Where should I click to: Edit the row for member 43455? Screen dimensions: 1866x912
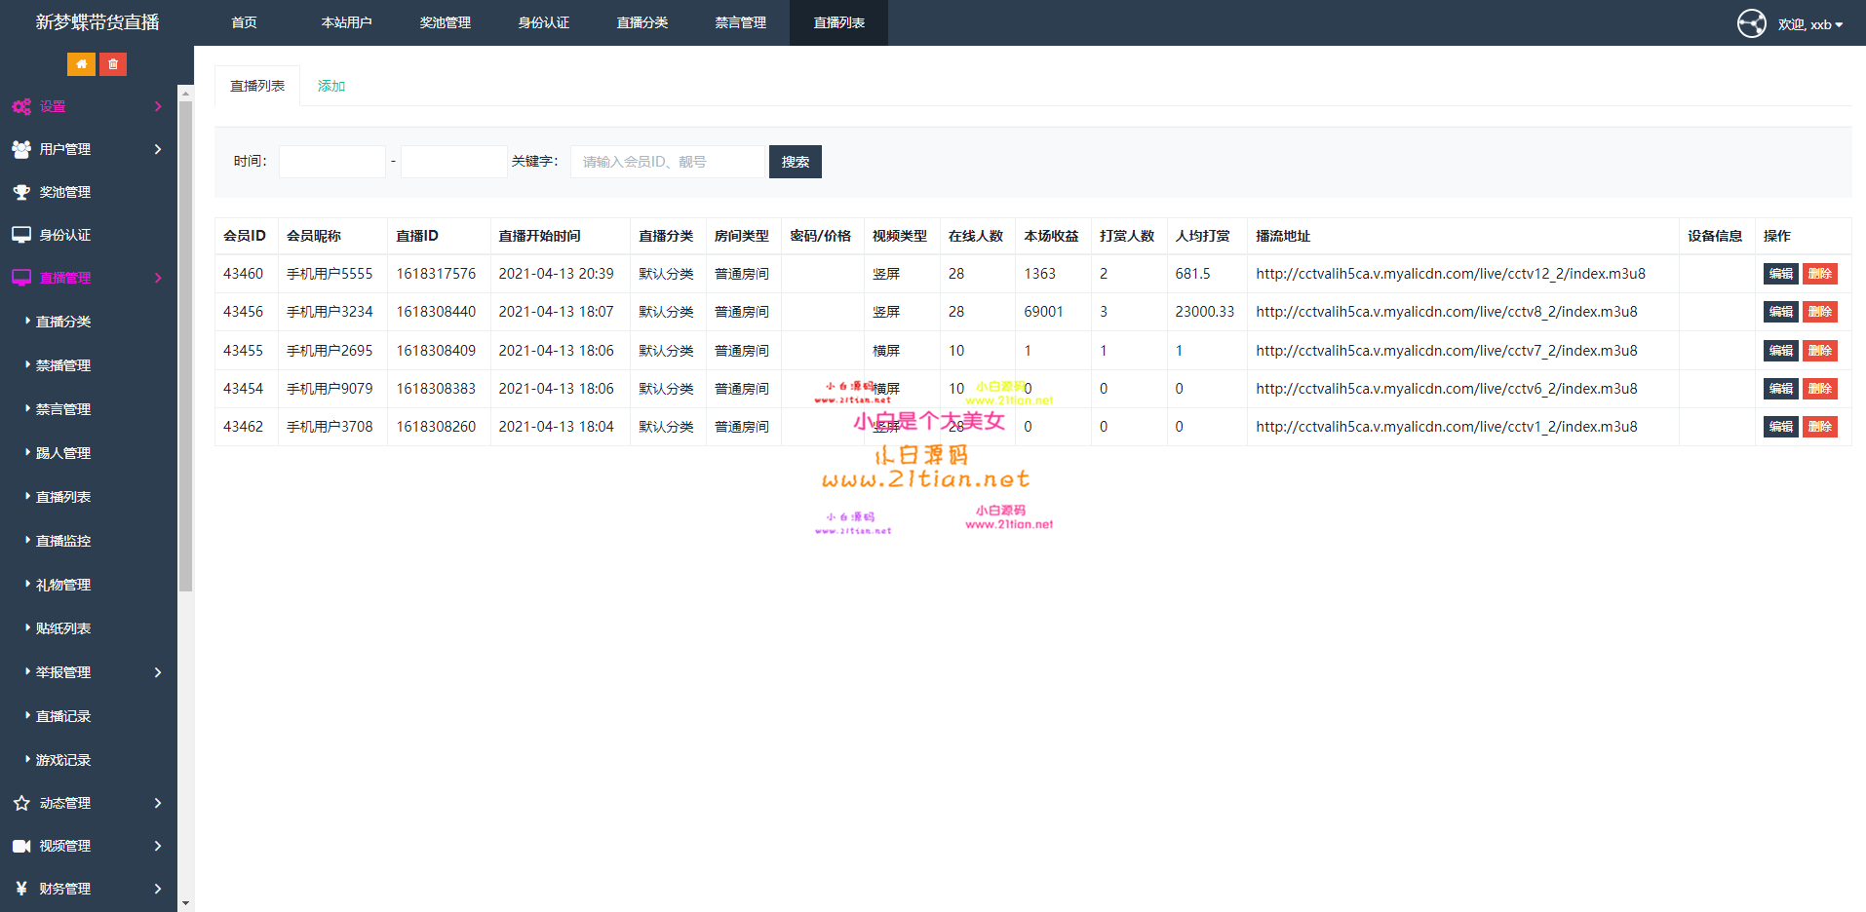pos(1780,351)
